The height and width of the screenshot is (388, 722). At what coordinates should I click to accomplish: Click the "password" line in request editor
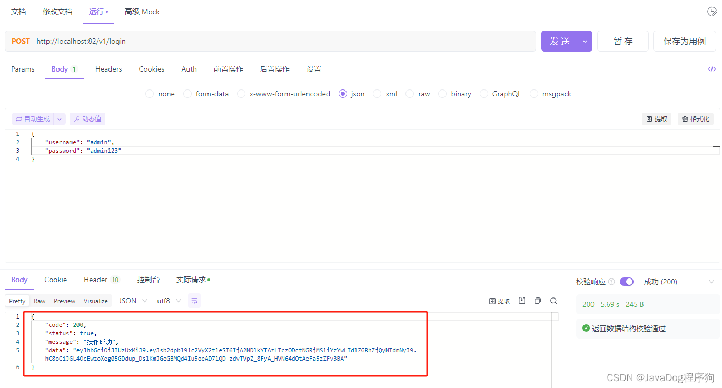[83, 151]
